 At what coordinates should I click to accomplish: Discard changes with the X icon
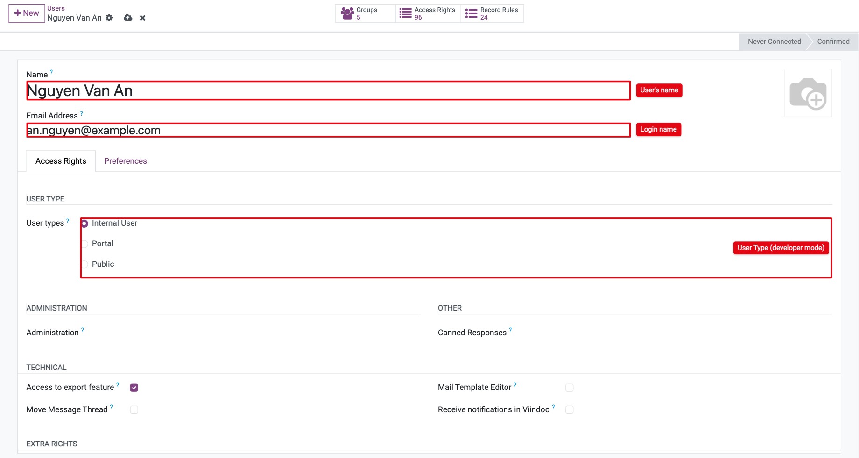pyautogui.click(x=143, y=18)
